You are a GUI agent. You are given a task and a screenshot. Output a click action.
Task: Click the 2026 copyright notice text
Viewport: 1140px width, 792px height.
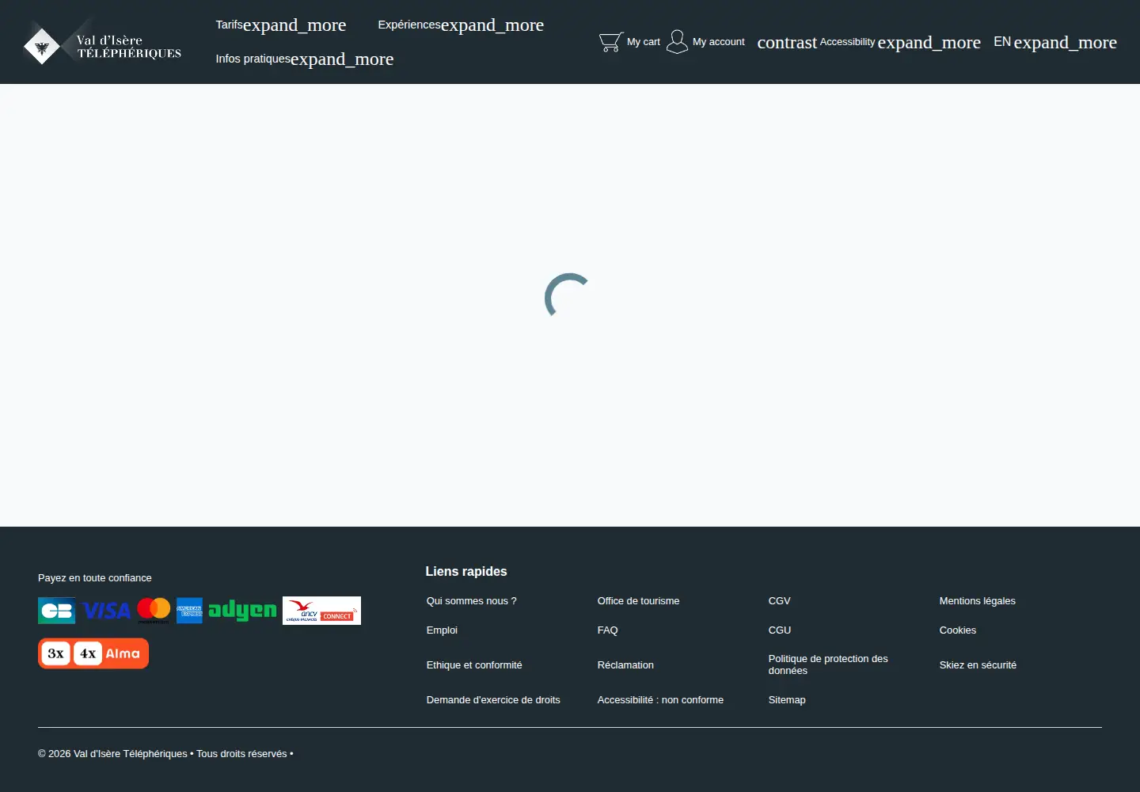pos(165,754)
